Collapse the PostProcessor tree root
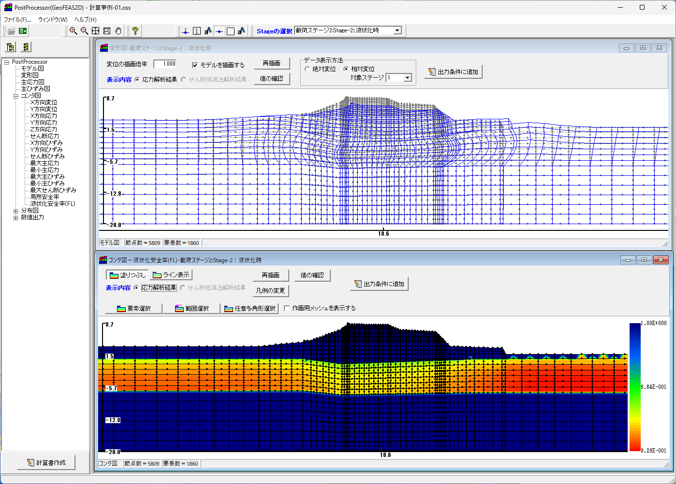The image size is (676, 484). [7, 62]
